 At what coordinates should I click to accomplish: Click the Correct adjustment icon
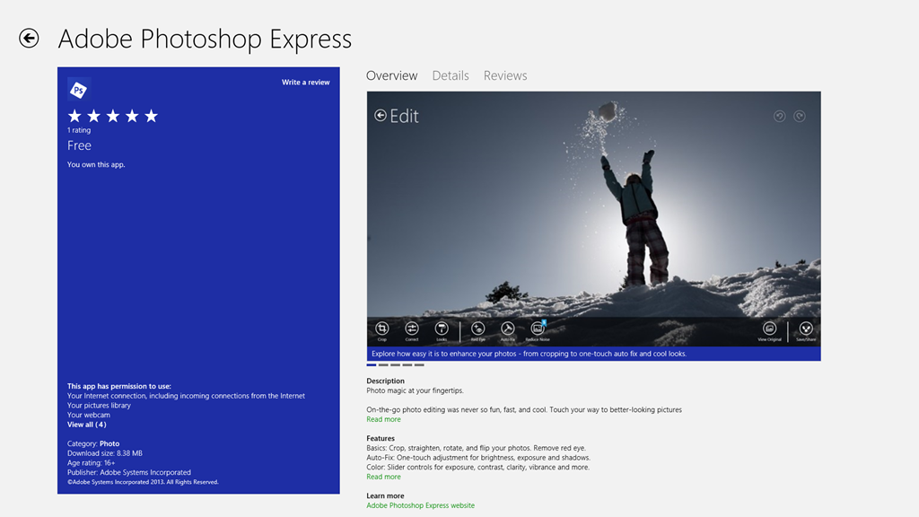click(412, 329)
